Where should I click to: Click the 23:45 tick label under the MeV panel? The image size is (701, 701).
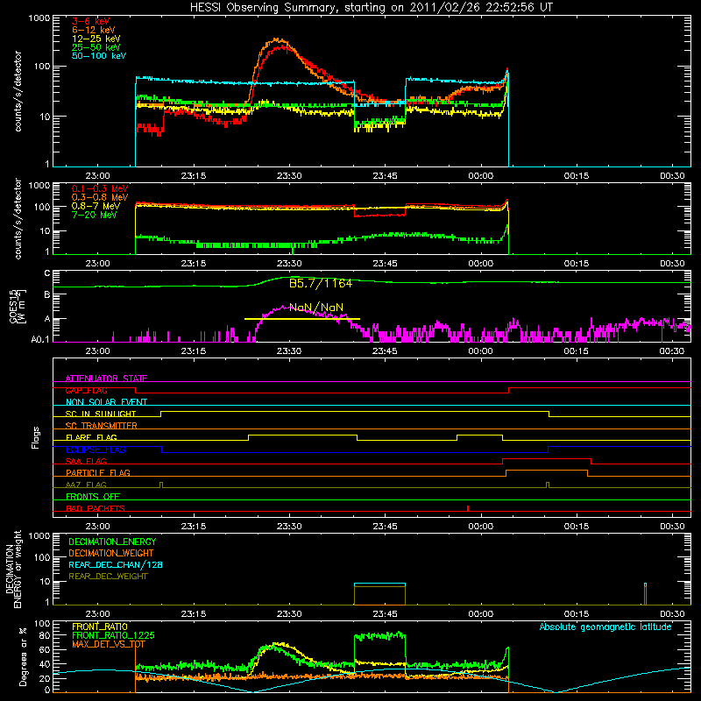[385, 264]
